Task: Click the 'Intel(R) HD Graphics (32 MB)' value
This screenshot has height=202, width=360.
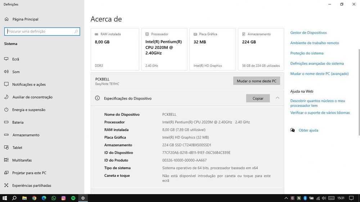Action: click(x=185, y=137)
